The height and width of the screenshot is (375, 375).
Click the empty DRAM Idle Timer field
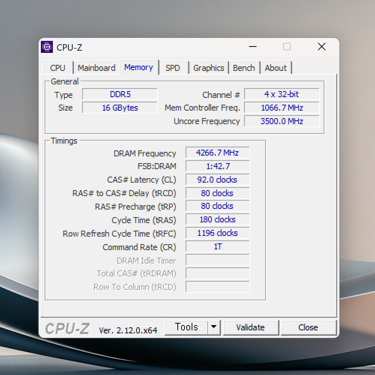(x=217, y=260)
